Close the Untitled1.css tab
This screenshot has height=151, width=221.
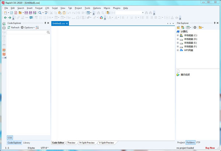point(67,24)
